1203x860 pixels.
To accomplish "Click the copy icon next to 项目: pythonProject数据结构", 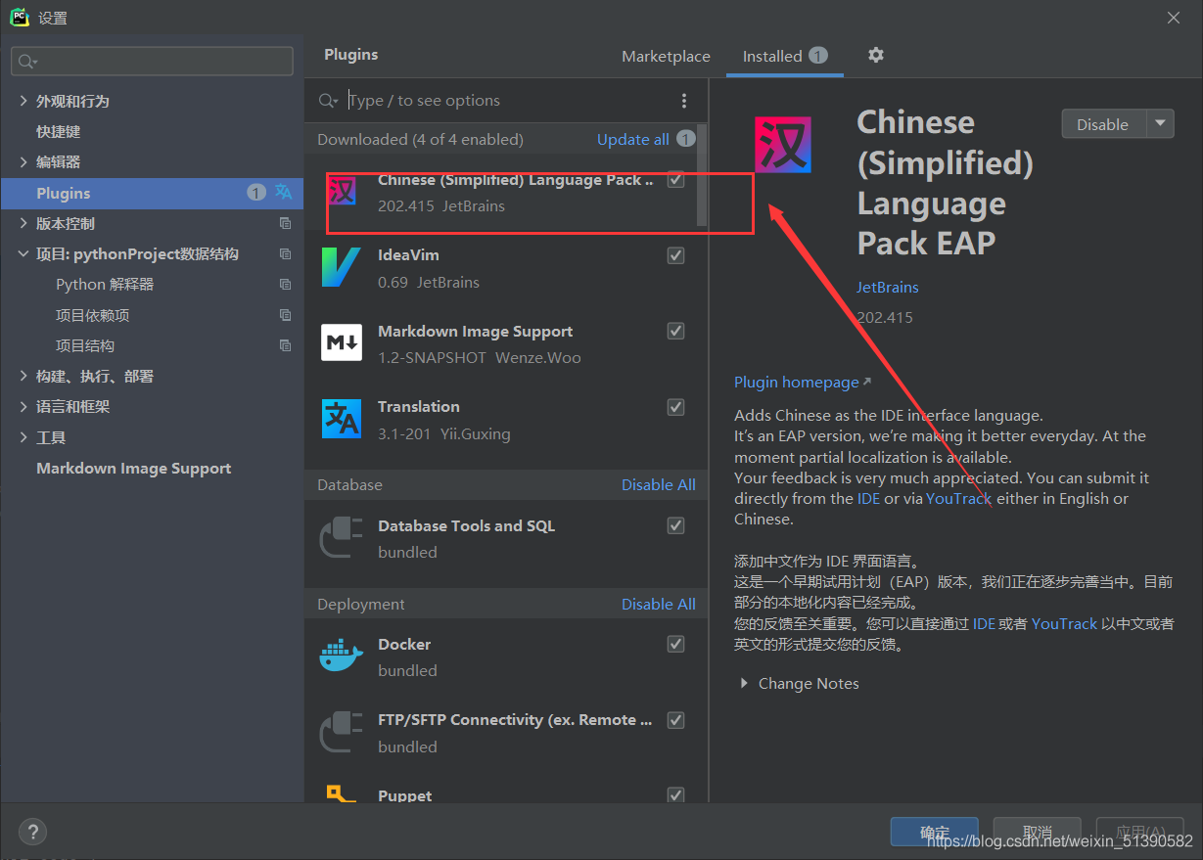I will (x=285, y=253).
